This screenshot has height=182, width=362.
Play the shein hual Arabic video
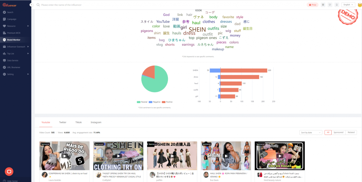(280, 156)
